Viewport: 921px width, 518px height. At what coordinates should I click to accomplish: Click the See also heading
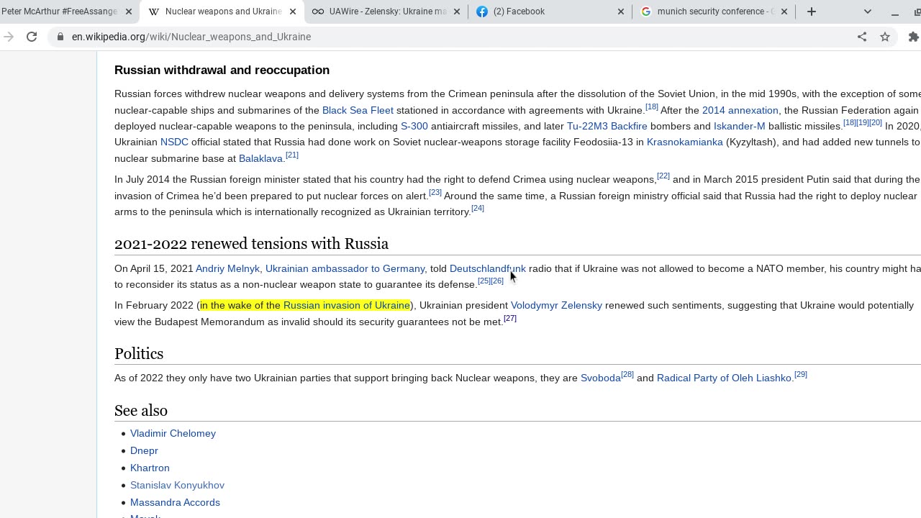pyautogui.click(x=141, y=410)
